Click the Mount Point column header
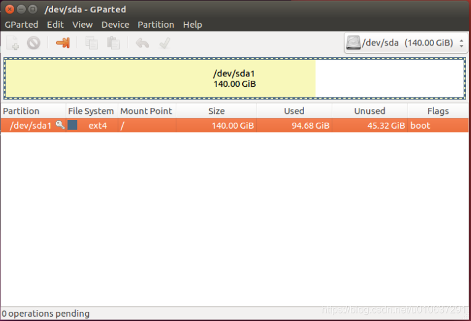This screenshot has width=471, height=321. tap(147, 111)
